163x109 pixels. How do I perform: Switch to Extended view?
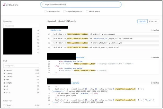point(153,21)
